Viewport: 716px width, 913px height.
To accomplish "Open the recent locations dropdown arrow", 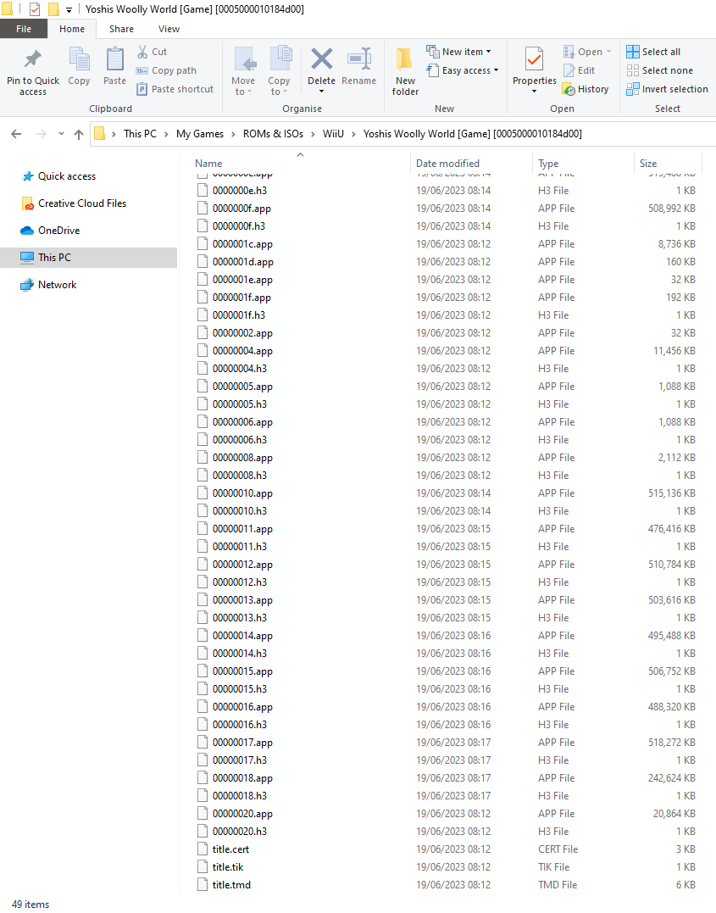I will coord(61,134).
